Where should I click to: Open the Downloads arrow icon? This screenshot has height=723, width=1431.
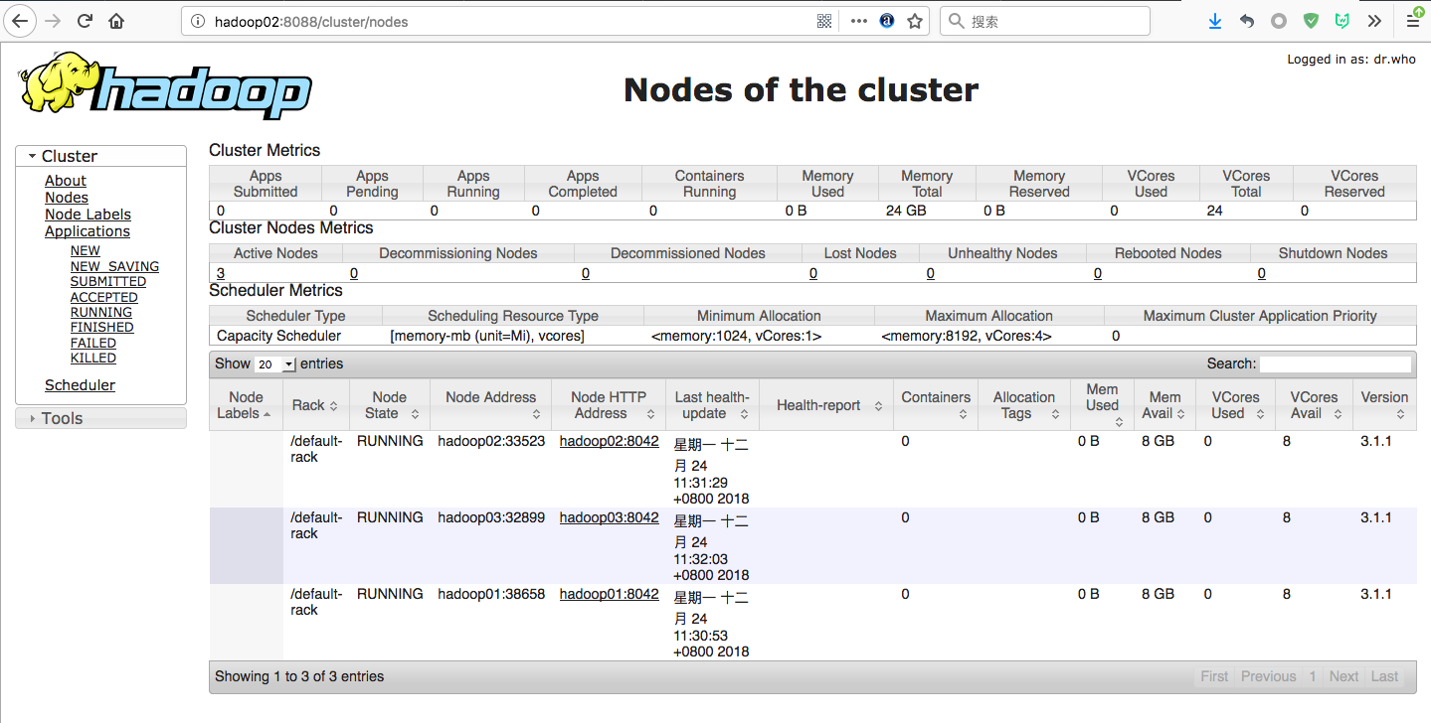1215,21
